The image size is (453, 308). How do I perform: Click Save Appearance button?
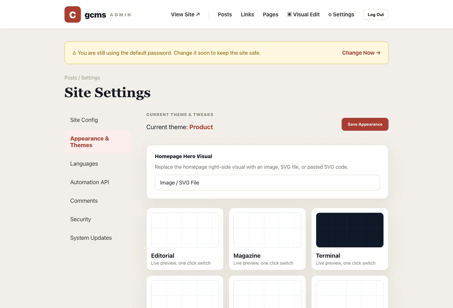tap(365, 124)
